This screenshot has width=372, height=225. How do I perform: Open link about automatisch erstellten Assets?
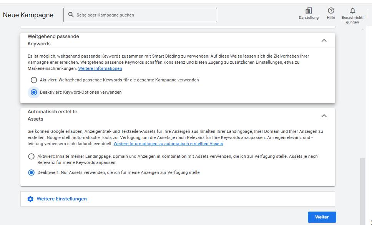coord(168,144)
